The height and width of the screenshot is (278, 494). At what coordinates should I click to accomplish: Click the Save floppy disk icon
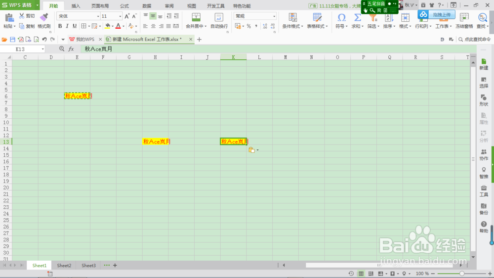coord(13,40)
